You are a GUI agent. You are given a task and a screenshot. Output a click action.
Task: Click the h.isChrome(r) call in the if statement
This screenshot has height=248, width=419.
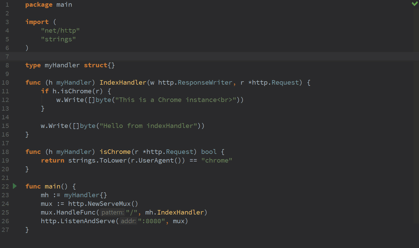pyautogui.click(x=78, y=91)
